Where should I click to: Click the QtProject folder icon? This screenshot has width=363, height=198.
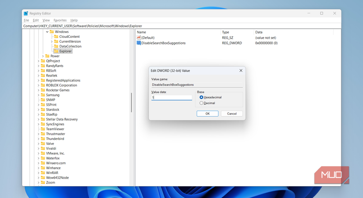click(x=43, y=61)
